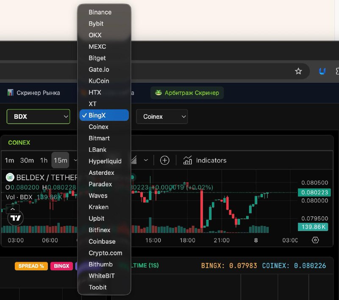Pick Kraken from the exchange menu
Viewport: 339px width, 300px height.
[104, 207]
